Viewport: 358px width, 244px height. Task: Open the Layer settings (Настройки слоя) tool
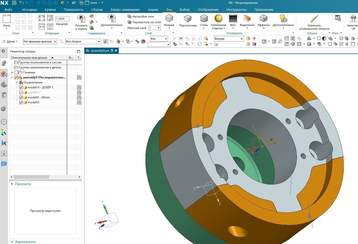[140, 16]
